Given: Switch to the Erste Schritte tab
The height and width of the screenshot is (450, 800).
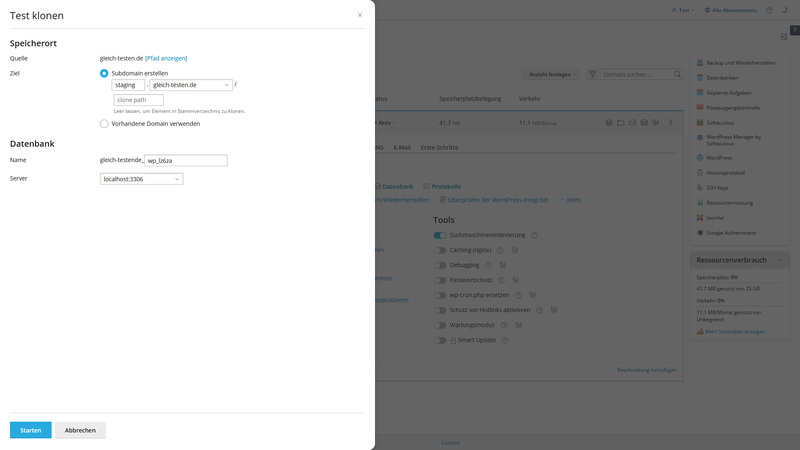Looking at the screenshot, I should [439, 147].
